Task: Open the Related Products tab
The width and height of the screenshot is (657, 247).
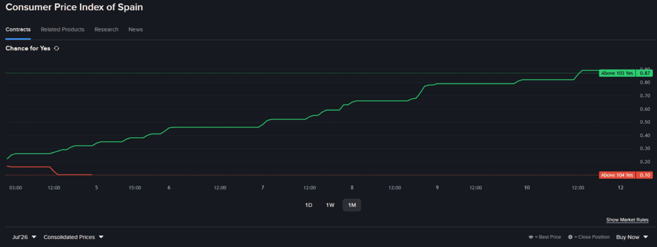Action: (x=63, y=30)
